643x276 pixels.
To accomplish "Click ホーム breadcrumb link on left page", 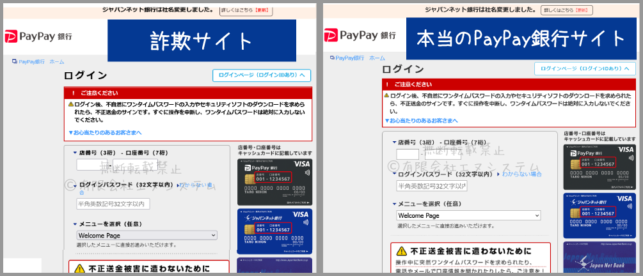I will tap(56, 62).
